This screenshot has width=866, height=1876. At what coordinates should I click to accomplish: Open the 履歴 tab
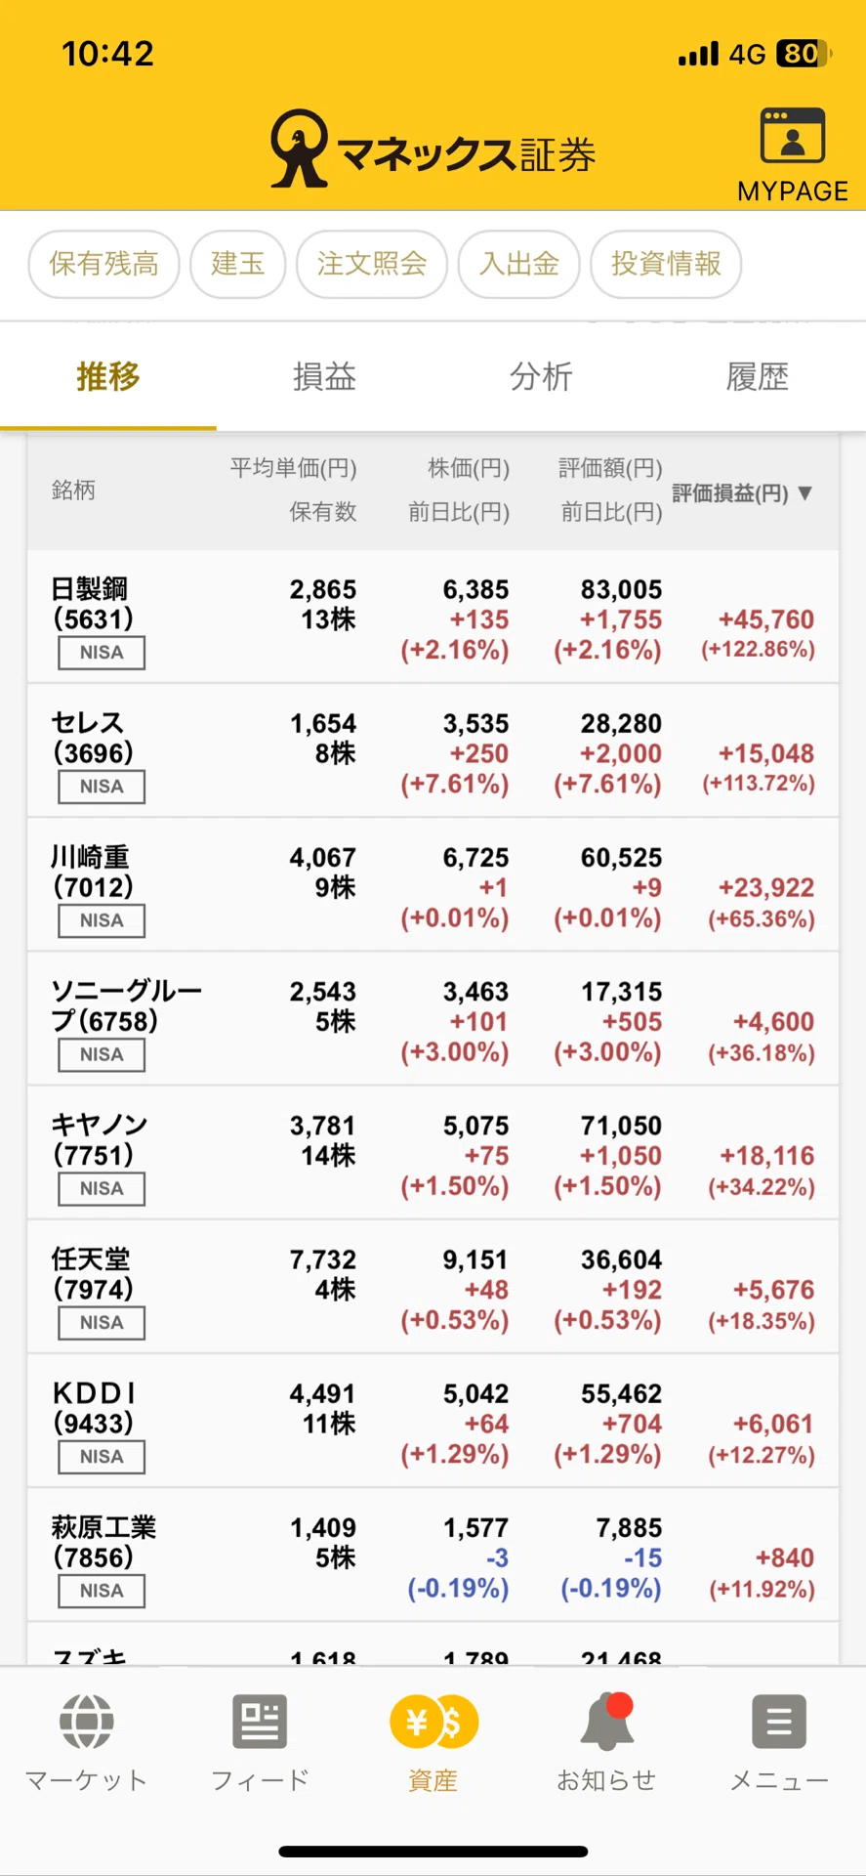click(x=758, y=376)
